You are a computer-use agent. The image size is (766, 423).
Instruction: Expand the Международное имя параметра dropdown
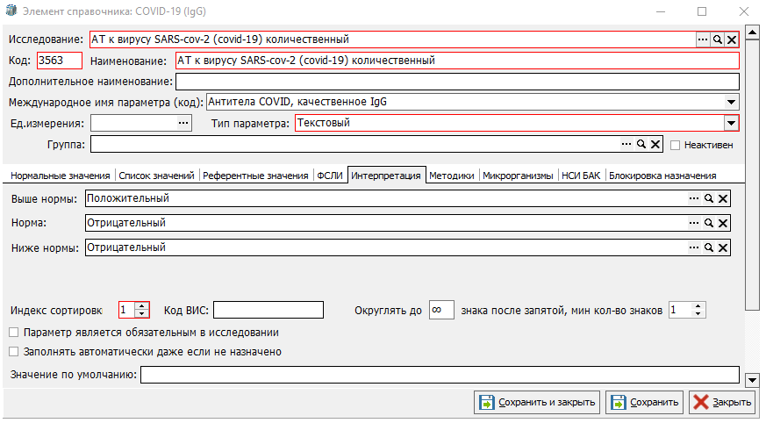(x=732, y=103)
